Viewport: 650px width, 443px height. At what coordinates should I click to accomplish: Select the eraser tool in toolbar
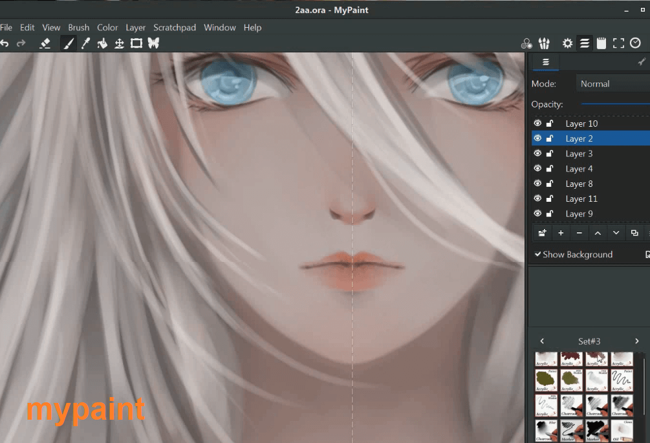45,43
